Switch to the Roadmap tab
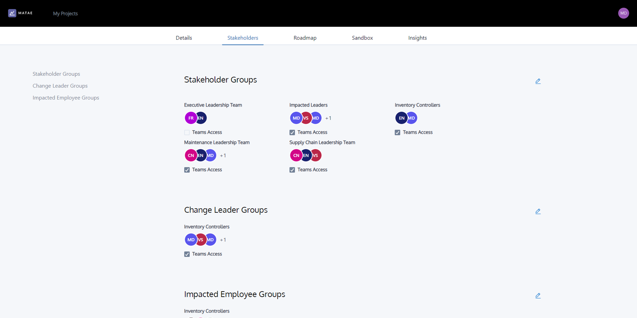637x318 pixels. 305,38
